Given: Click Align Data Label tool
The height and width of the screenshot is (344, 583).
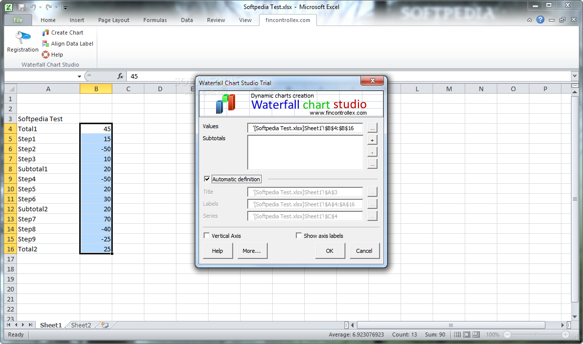Looking at the screenshot, I should (x=68, y=44).
